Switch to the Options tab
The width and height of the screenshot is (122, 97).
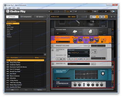40,17
